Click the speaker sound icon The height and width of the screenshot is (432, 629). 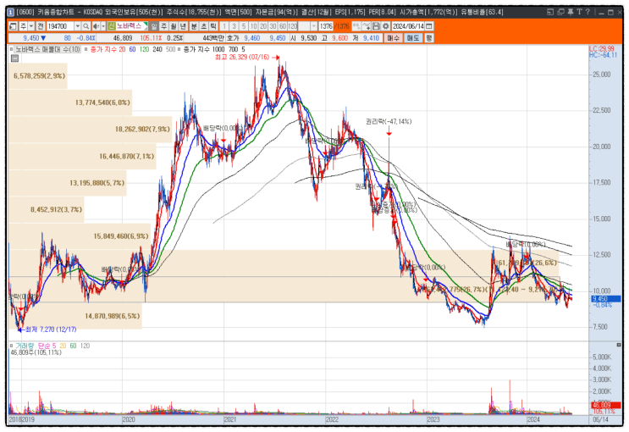click(x=96, y=26)
